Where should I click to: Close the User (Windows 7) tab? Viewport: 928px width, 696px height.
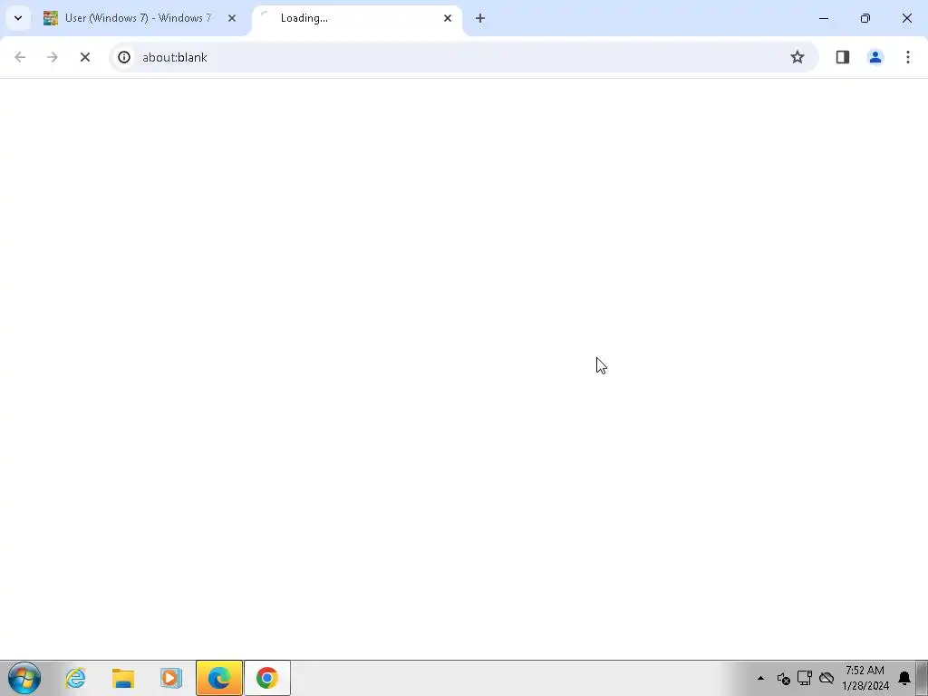(x=232, y=18)
